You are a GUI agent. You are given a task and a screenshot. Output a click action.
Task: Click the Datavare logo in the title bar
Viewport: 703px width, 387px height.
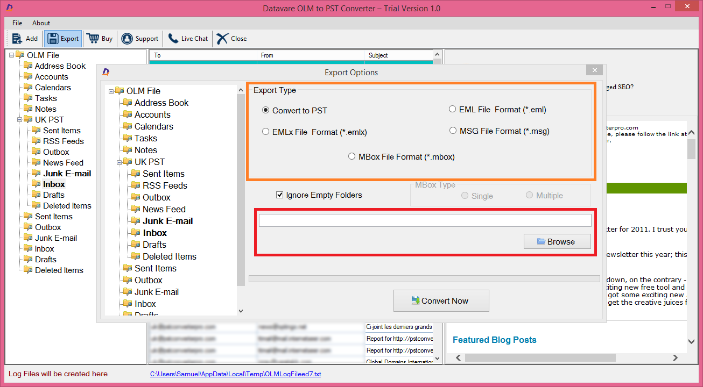[x=10, y=8]
